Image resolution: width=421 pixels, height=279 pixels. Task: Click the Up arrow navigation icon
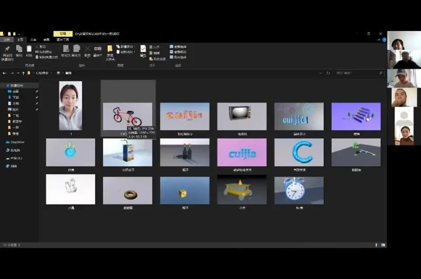tap(23, 73)
